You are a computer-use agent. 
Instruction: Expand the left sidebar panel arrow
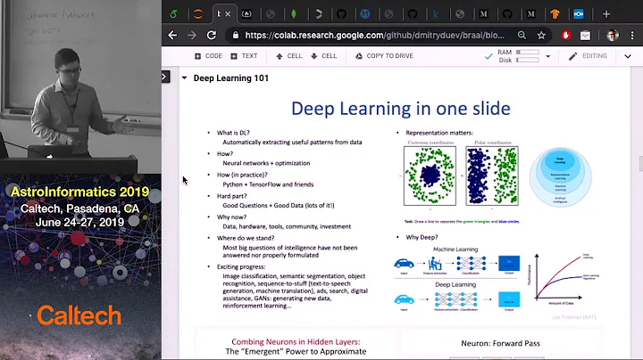[165, 77]
